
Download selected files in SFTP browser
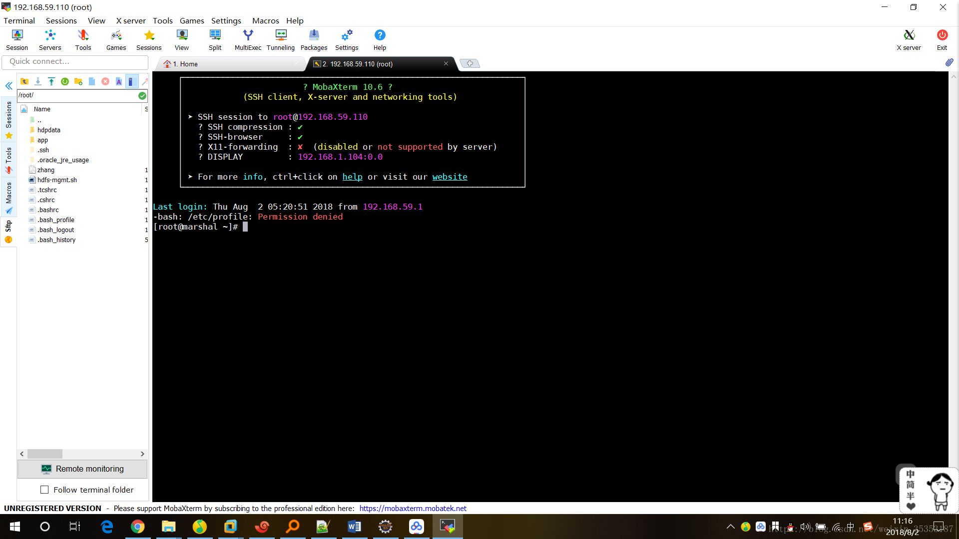38,81
